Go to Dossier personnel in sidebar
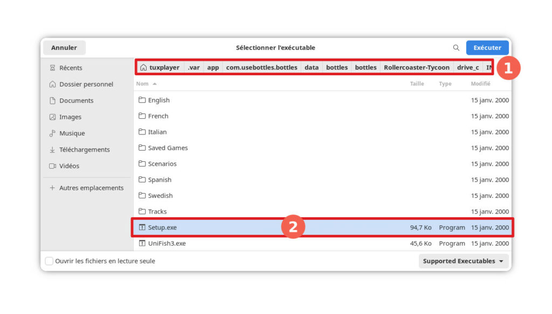 86,84
